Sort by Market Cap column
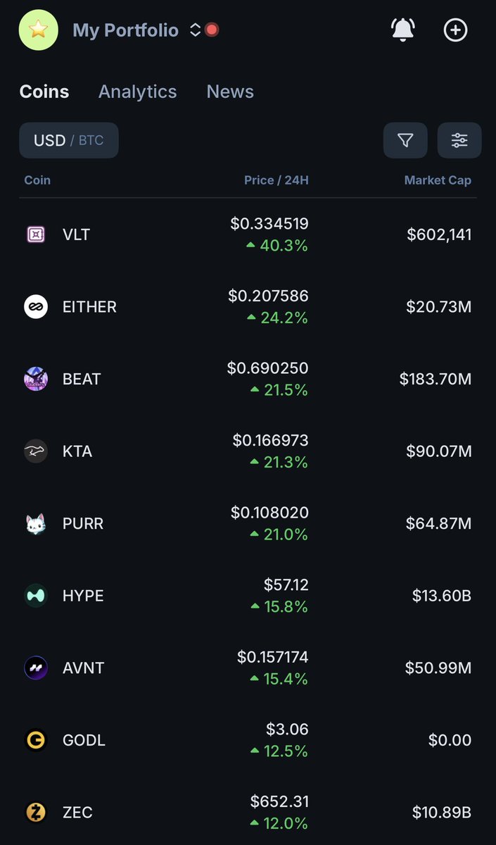496x845 pixels. (x=438, y=180)
